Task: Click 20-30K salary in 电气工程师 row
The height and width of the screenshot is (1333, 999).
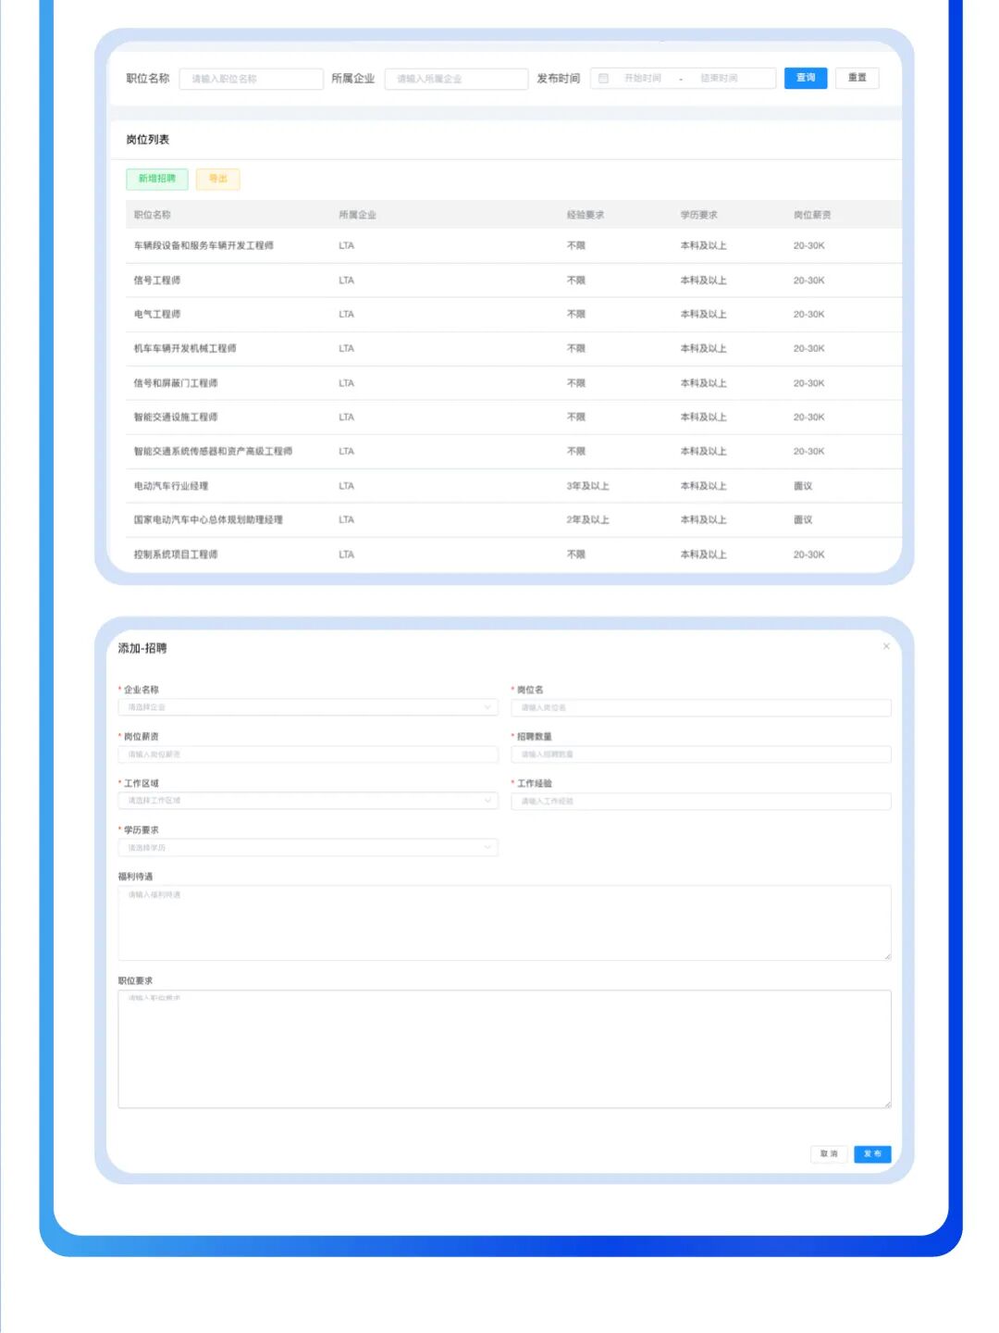Action: tap(808, 315)
